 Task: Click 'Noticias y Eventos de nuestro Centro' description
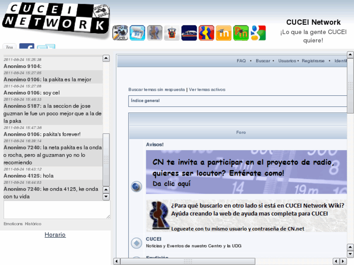[x=193, y=246]
